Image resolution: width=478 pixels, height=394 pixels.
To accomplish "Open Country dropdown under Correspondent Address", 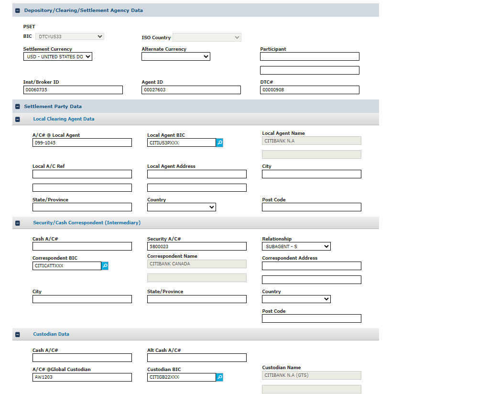I will [296, 299].
